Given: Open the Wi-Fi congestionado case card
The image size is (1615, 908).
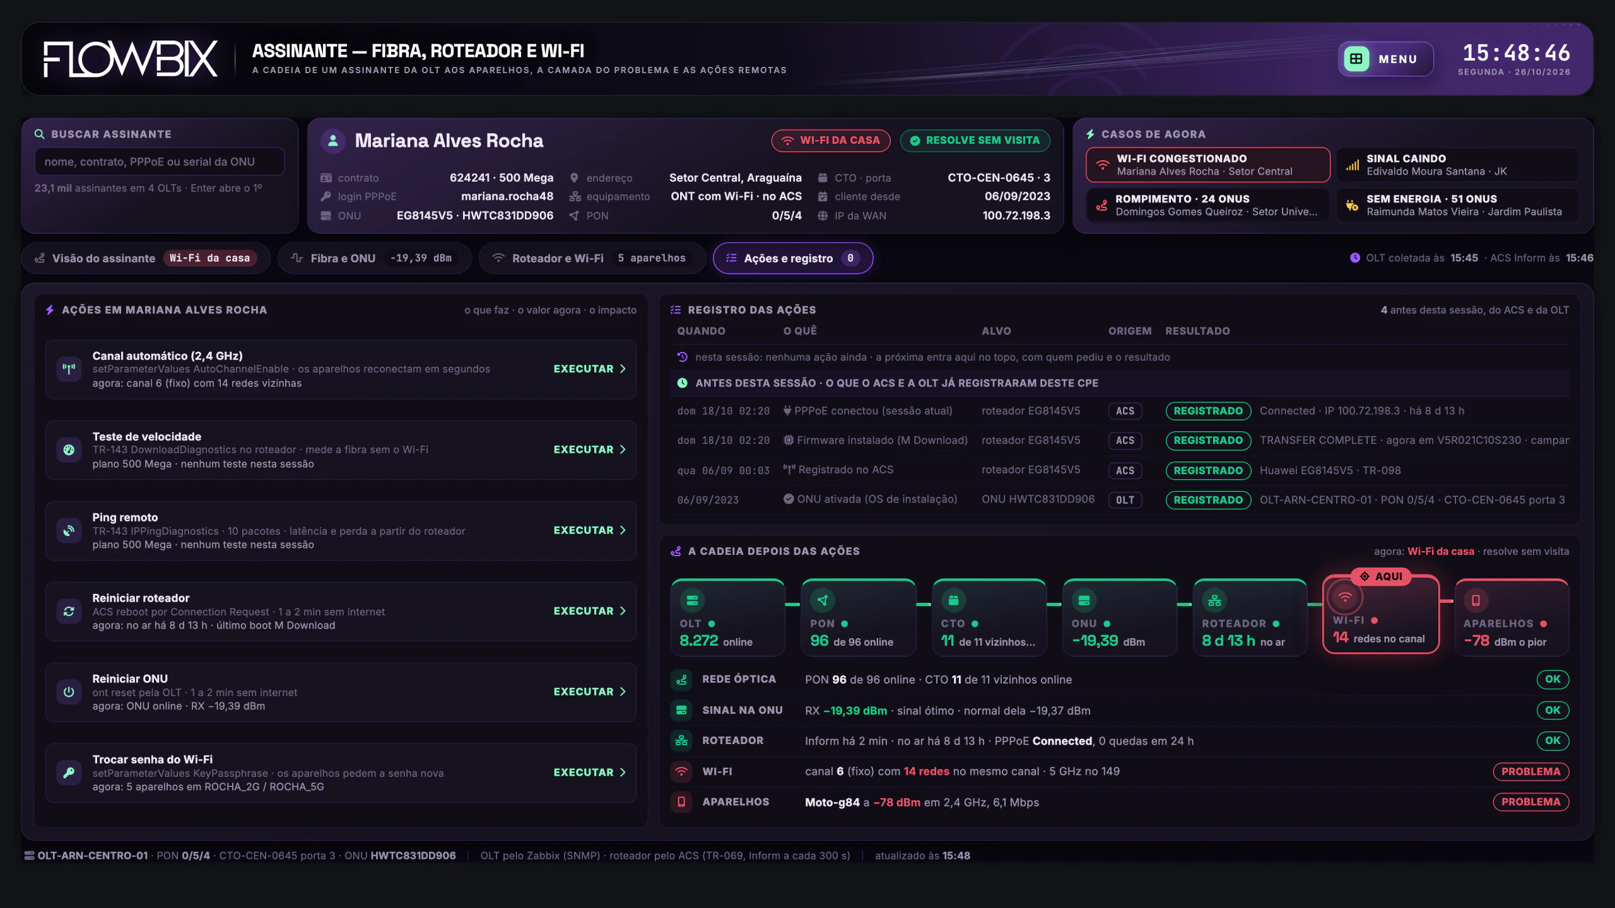Looking at the screenshot, I should (1207, 165).
